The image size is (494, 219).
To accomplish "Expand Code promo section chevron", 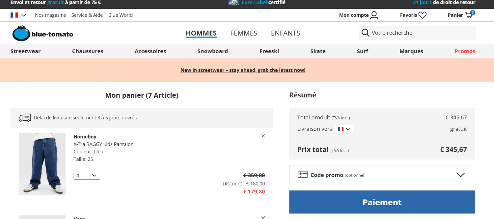I will click(461, 175).
